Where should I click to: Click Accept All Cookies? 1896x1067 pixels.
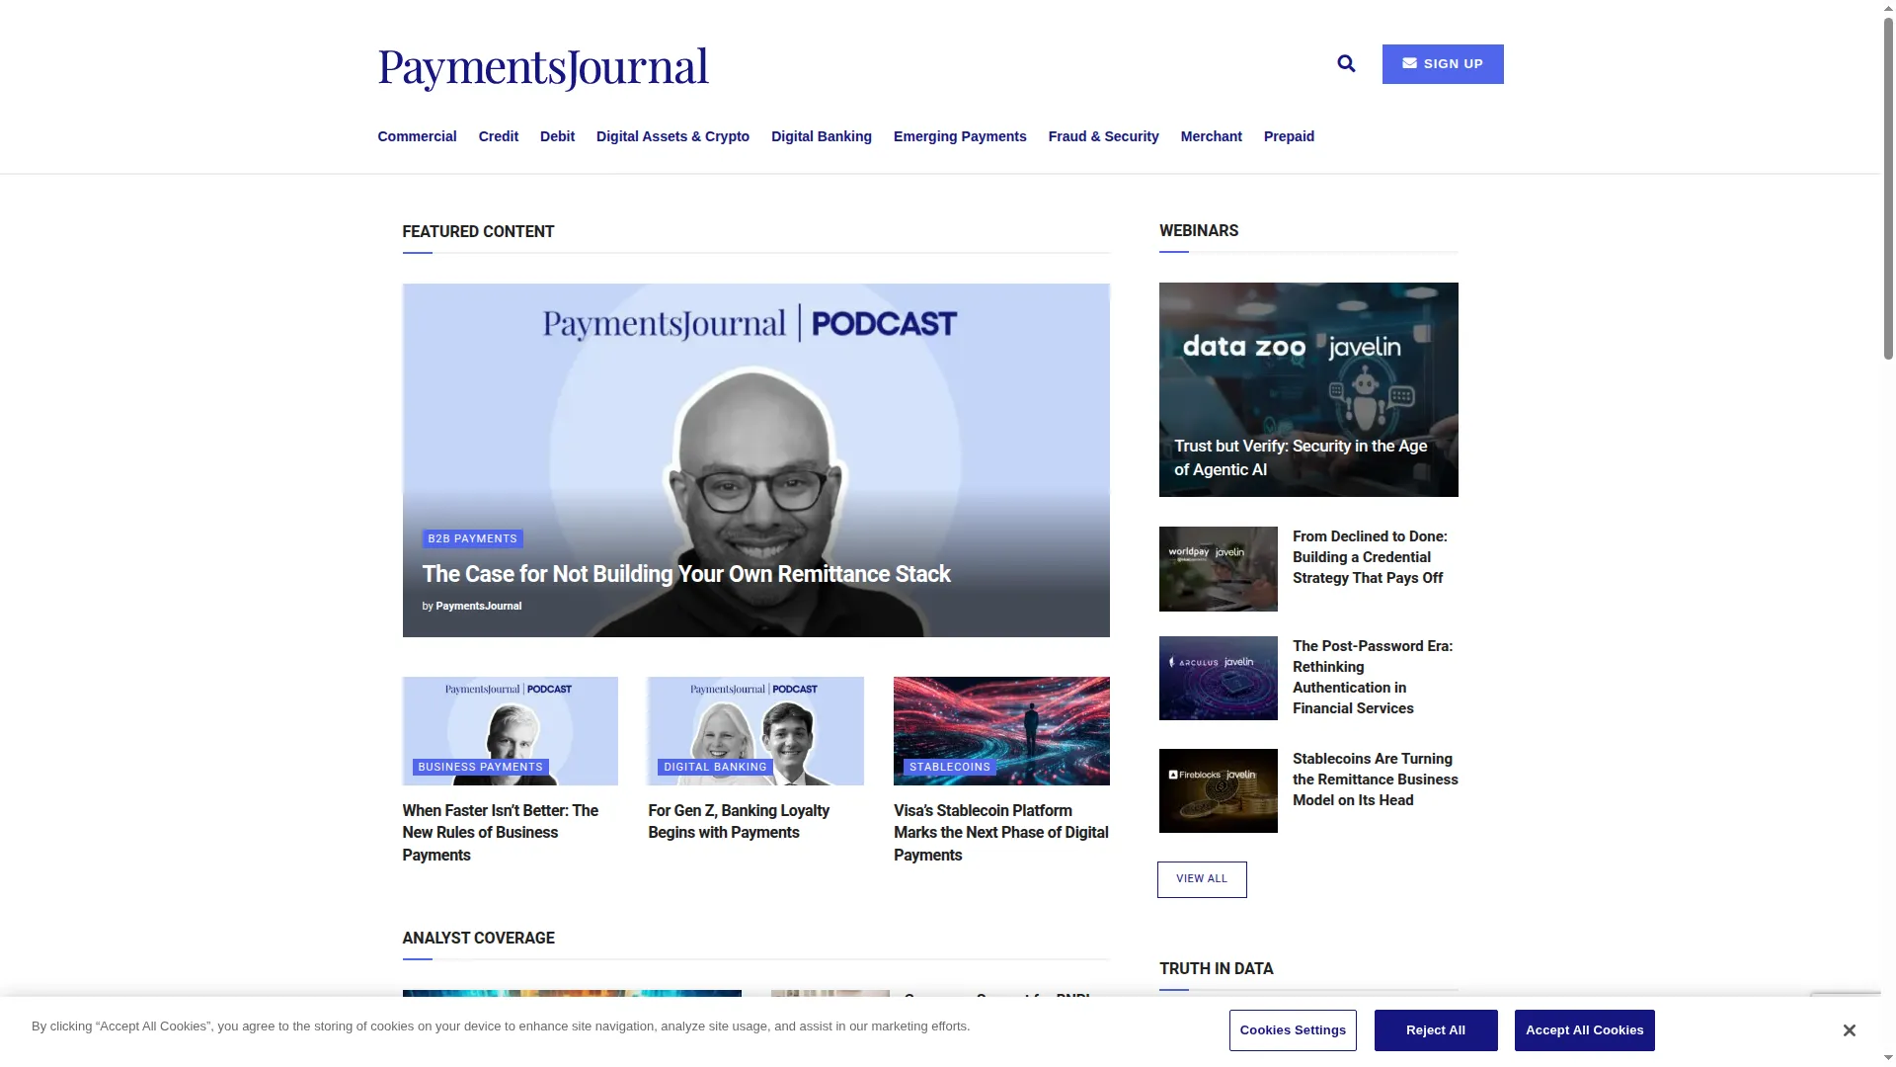tap(1584, 1030)
